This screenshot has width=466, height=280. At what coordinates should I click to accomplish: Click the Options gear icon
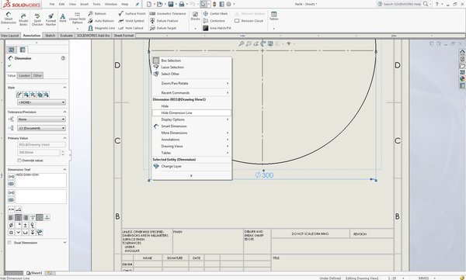(228, 4)
